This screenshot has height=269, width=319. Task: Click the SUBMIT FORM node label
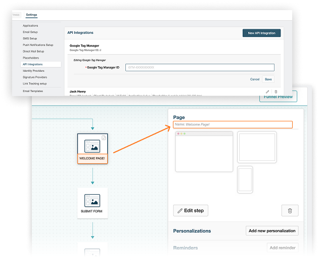point(92,211)
